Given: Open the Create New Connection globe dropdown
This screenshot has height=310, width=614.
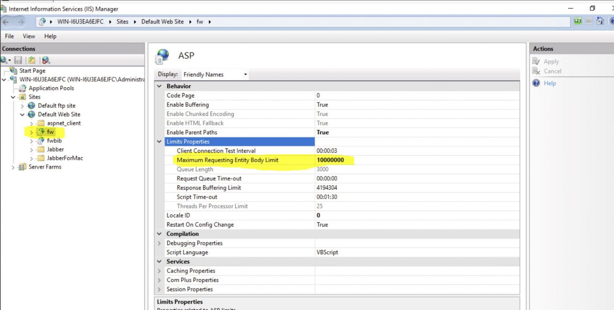Looking at the screenshot, I should (x=5, y=60).
